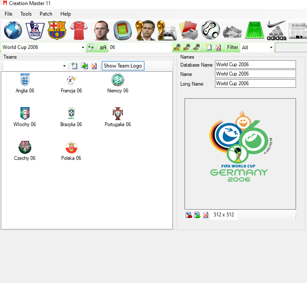This screenshot has width=307, height=283.
Task: Click the Show Team Logo button
Action: 123,66
